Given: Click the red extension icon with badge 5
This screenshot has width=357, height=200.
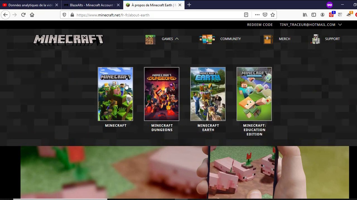Looking at the screenshot, I should [331, 15].
